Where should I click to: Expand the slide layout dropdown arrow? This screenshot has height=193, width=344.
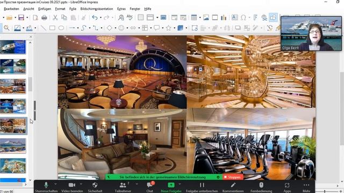(157, 18)
